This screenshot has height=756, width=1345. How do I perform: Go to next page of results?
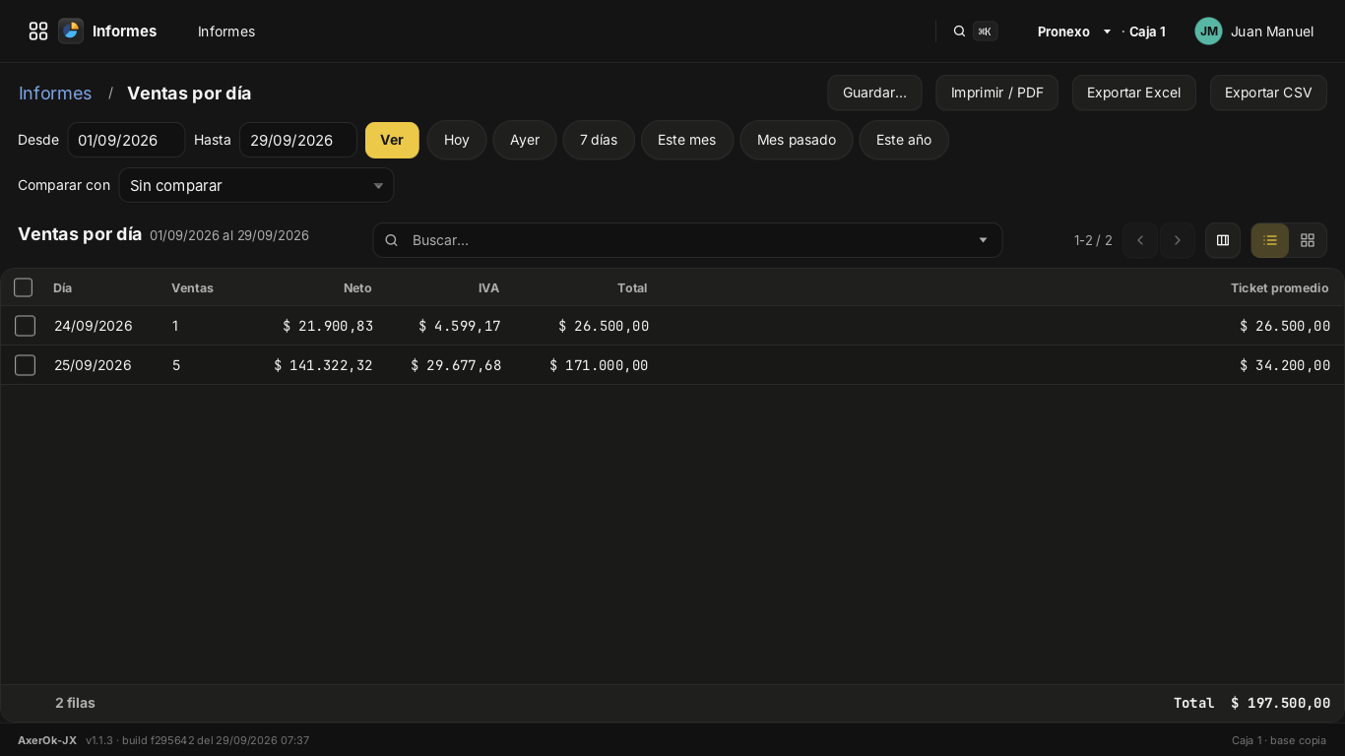click(1178, 240)
